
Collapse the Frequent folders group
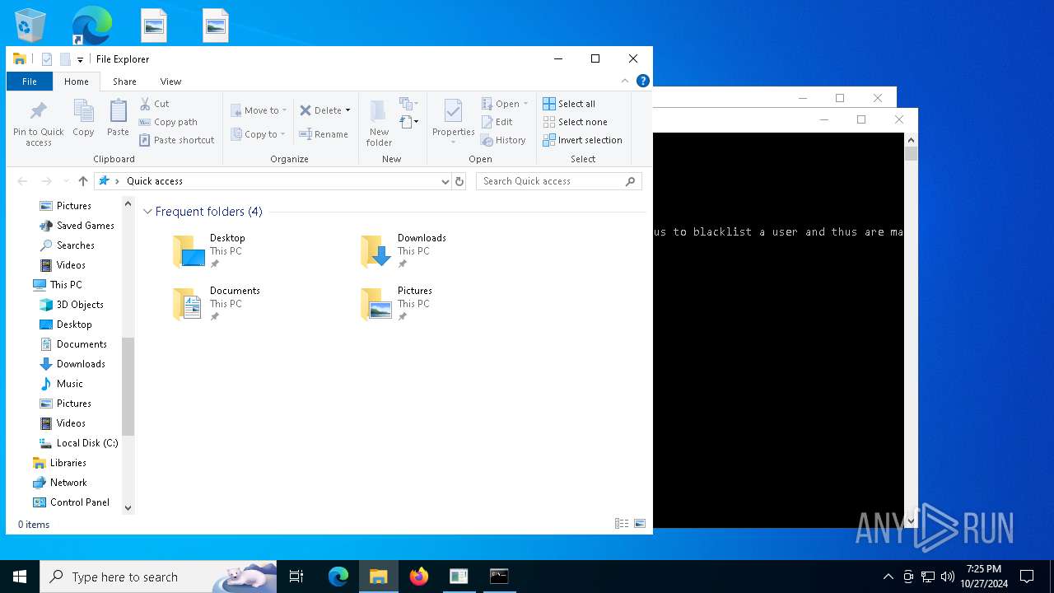click(147, 212)
